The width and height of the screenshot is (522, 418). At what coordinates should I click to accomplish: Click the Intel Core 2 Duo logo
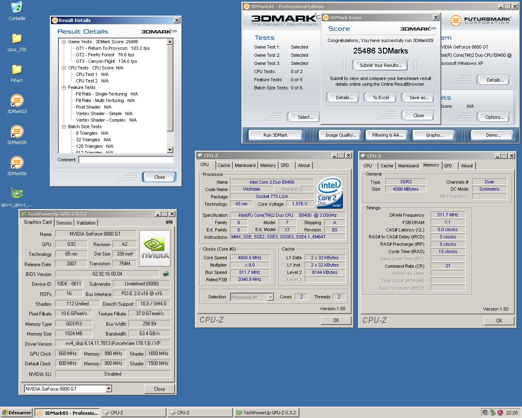330,193
